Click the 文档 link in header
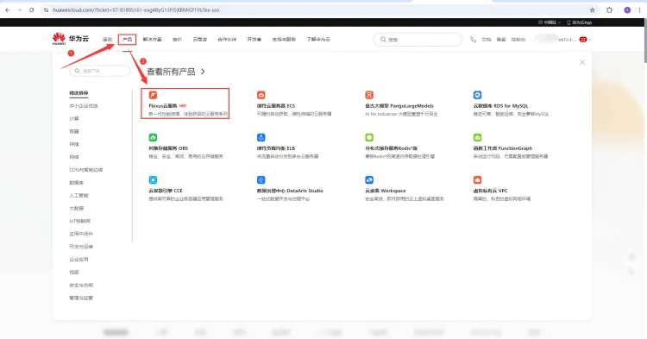 click(487, 40)
